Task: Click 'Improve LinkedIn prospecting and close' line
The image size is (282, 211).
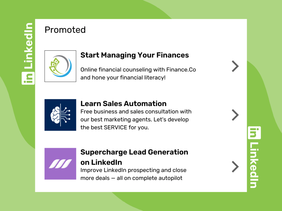Action: tap(133, 170)
